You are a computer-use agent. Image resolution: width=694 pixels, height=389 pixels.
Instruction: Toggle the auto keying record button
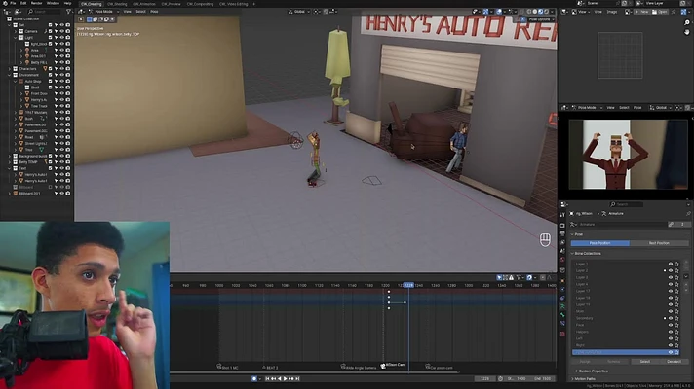point(254,378)
